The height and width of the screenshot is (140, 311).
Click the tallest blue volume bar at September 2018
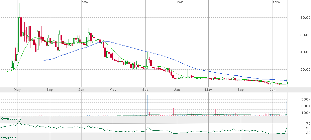click(x=148, y=106)
